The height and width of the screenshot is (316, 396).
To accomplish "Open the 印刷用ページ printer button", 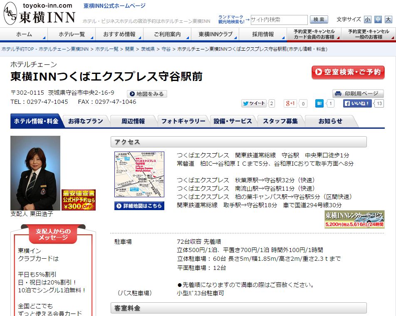I will tap(358, 93).
